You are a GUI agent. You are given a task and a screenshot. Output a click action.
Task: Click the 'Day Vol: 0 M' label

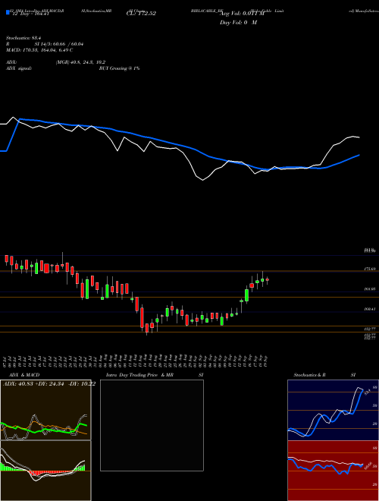pyautogui.click(x=238, y=23)
